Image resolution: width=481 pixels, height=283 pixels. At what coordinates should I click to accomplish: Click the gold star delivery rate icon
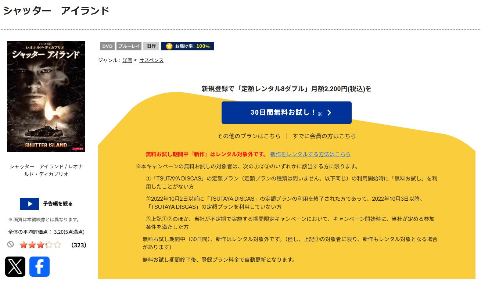pyautogui.click(x=169, y=46)
